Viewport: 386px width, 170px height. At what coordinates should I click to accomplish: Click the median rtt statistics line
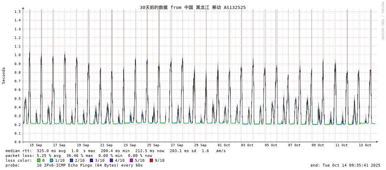(115, 151)
